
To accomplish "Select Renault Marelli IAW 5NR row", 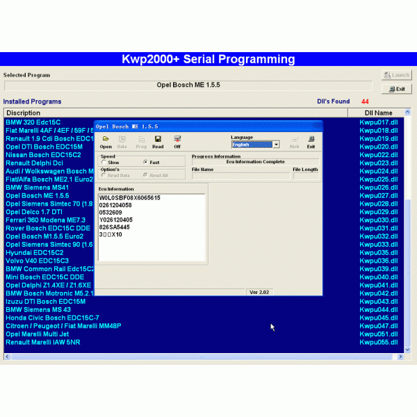I will coord(43,342).
